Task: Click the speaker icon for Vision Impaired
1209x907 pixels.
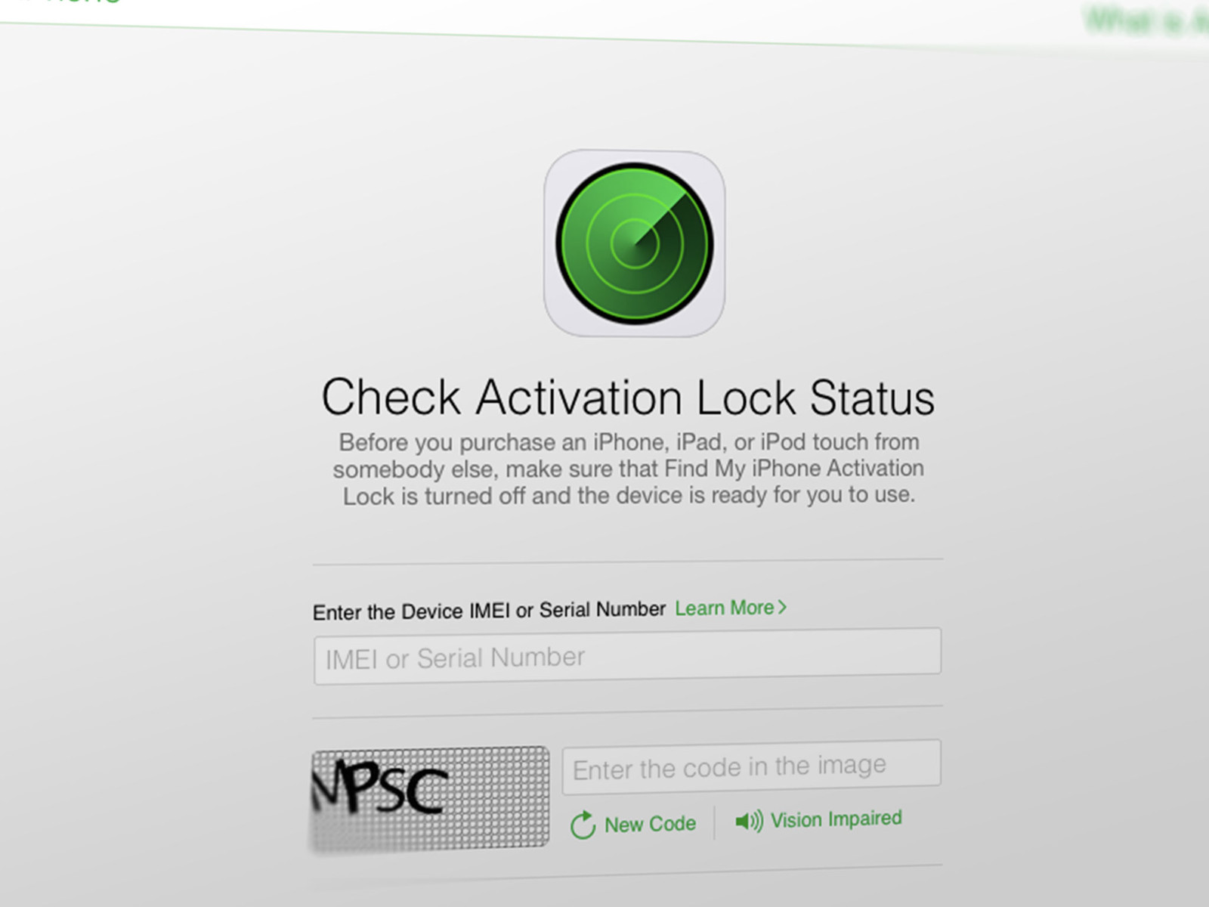Action: pos(749,821)
